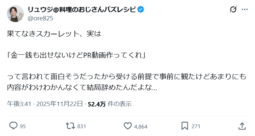Click the 52.4万 件の表示 view count
The image size is (255, 136).
[x=110, y=104]
